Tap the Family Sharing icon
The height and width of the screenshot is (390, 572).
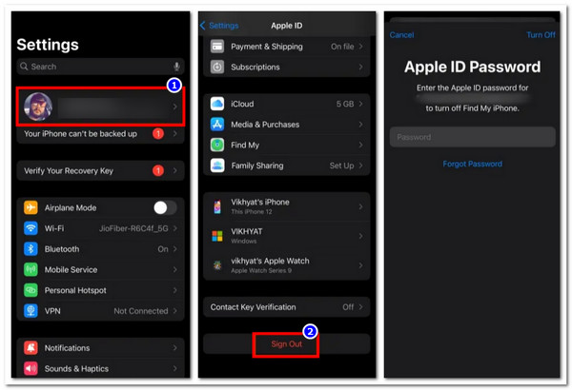click(217, 166)
